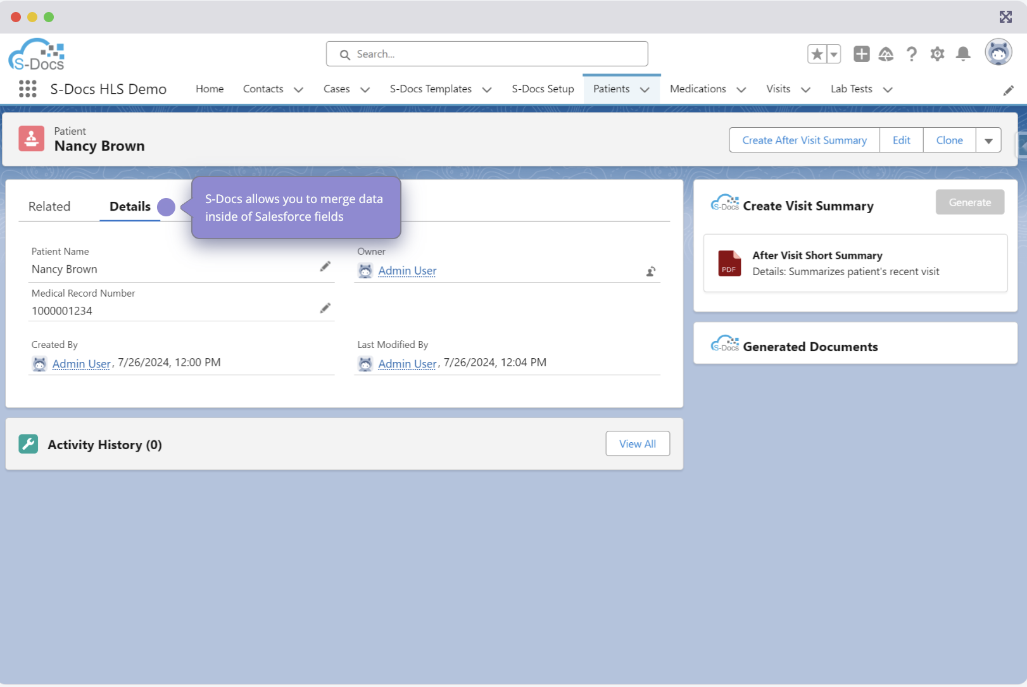This screenshot has width=1027, height=687.
Task: Click the Favorites star icon
Action: pyautogui.click(x=817, y=54)
